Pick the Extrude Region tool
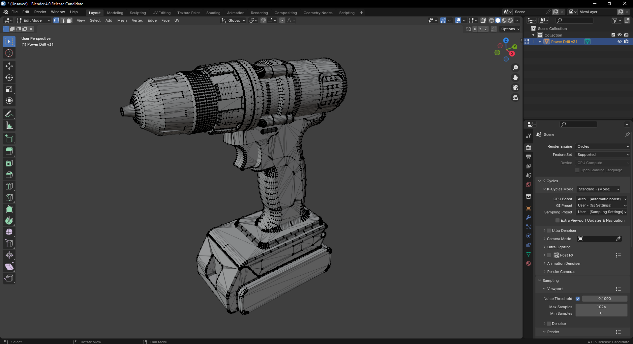The width and height of the screenshot is (633, 344). point(9,152)
